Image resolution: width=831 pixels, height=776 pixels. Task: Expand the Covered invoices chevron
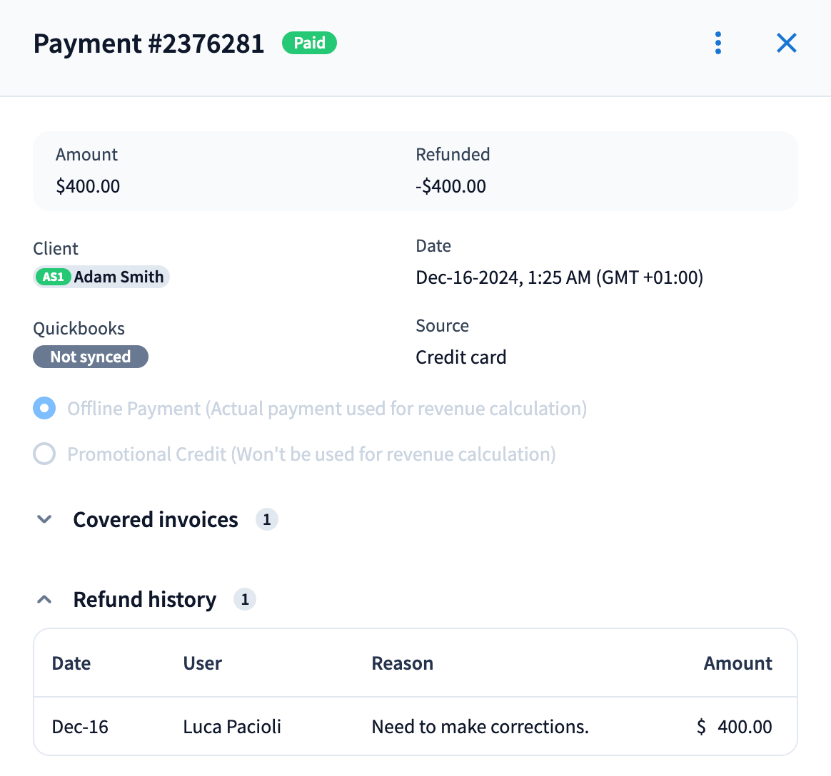[x=44, y=519]
